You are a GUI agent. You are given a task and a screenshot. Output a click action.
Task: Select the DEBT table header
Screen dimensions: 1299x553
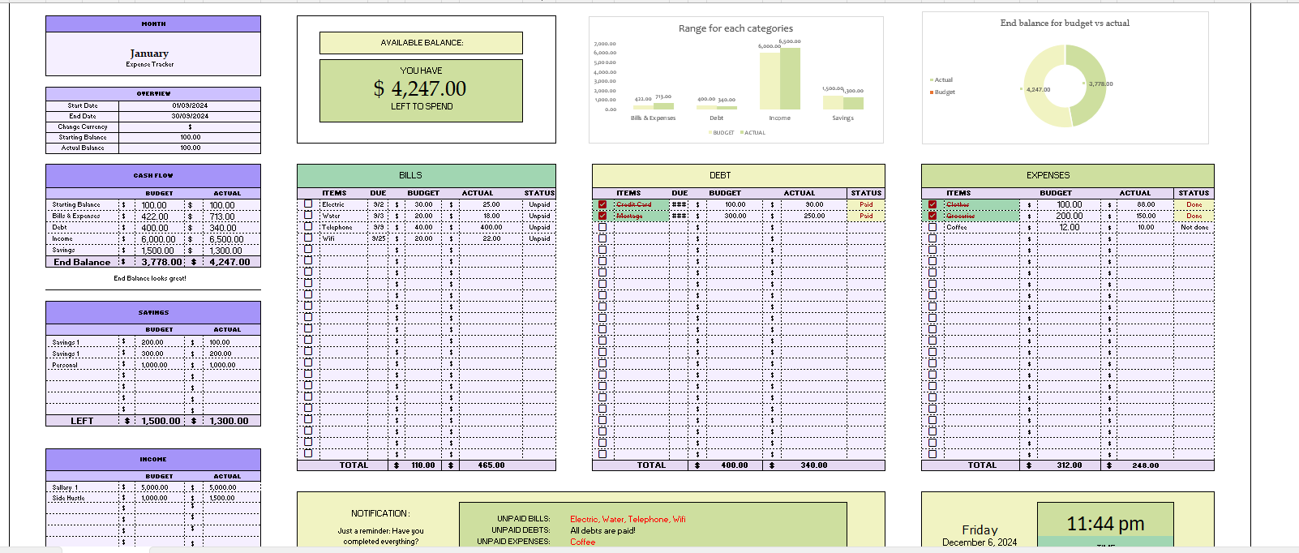tap(739, 175)
